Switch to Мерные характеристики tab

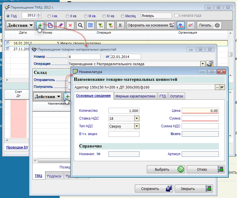[135, 96]
